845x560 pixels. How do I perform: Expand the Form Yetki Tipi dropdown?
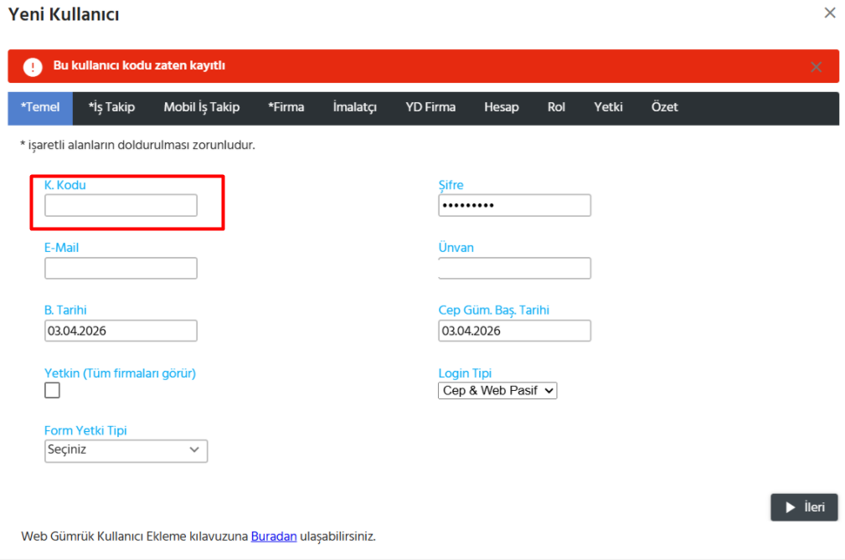(126, 450)
